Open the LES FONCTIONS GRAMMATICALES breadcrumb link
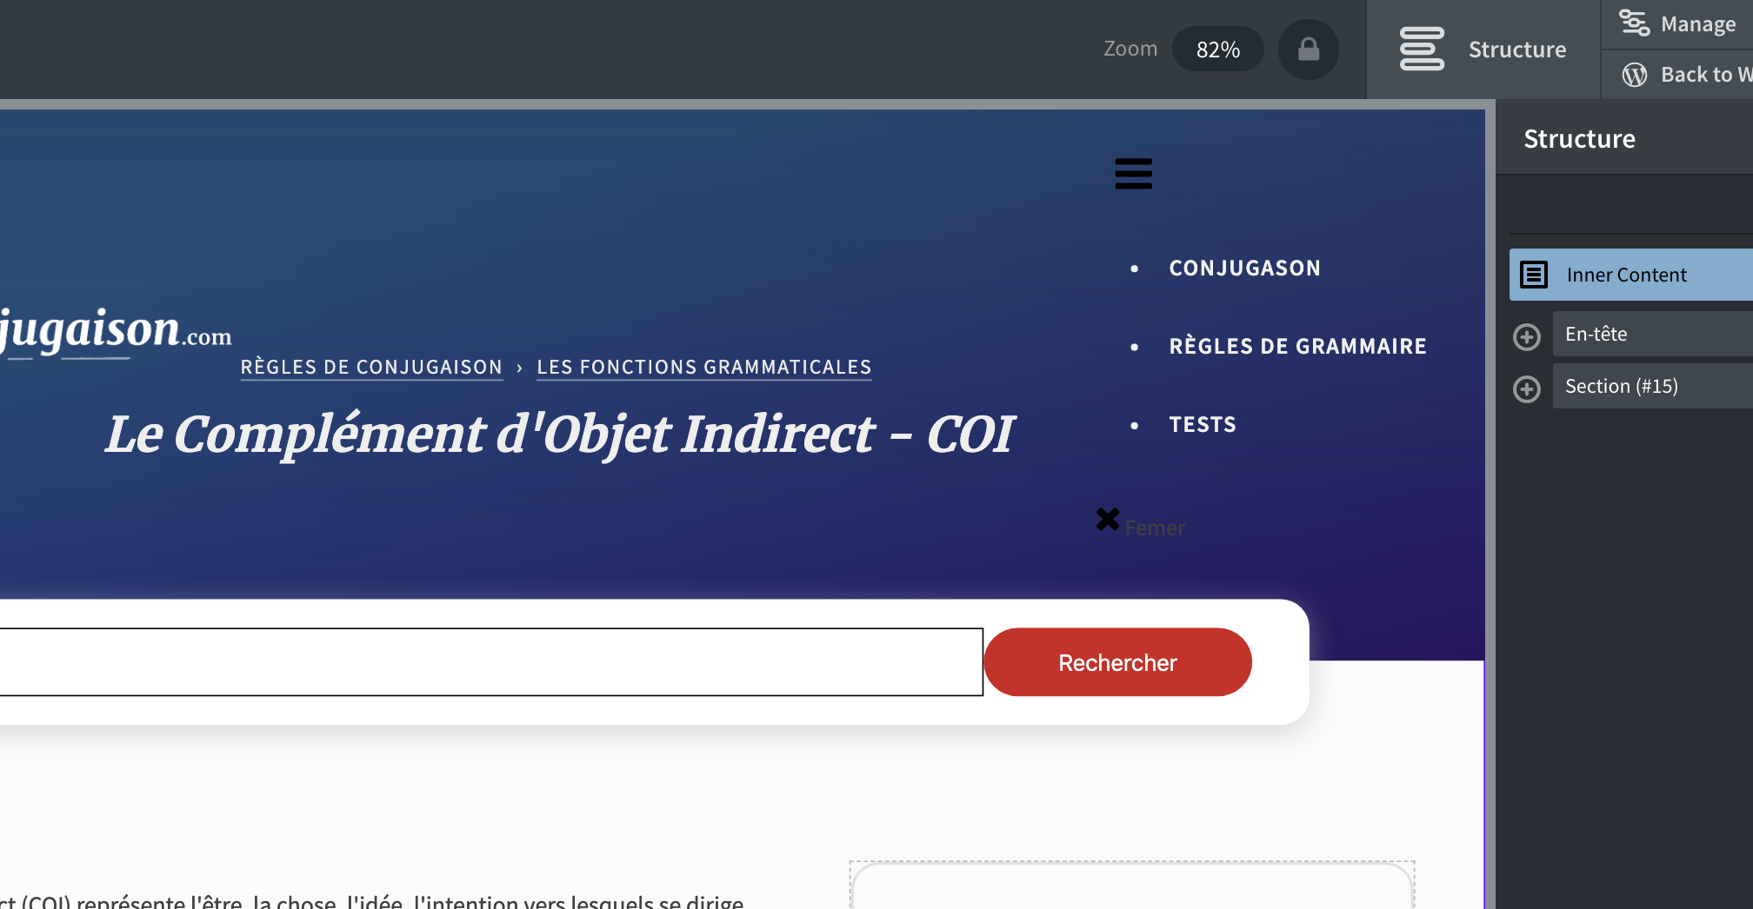This screenshot has width=1753, height=909. coord(704,366)
